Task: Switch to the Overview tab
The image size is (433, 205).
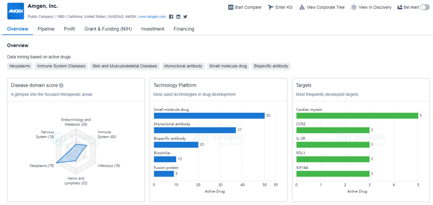Action: point(18,29)
